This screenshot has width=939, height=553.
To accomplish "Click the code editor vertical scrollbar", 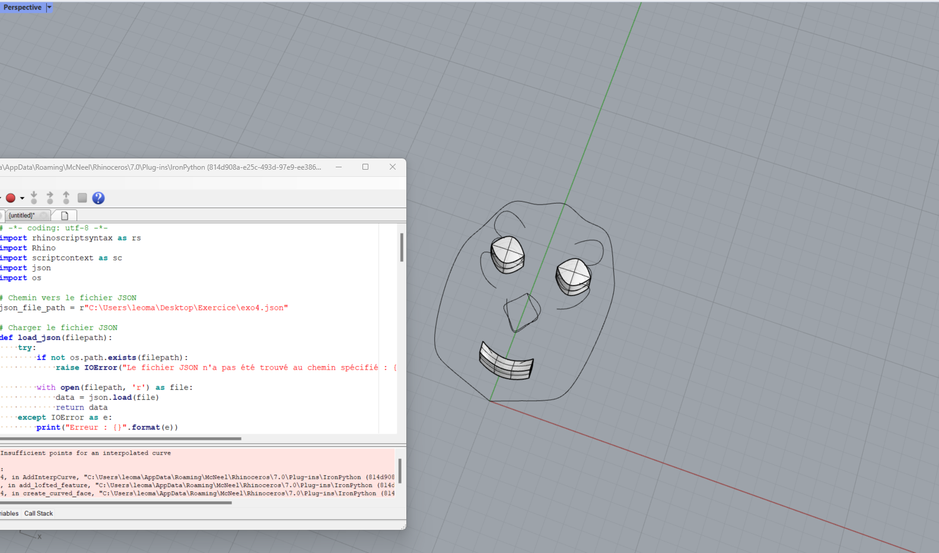I will click(x=402, y=247).
